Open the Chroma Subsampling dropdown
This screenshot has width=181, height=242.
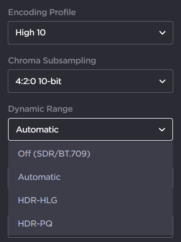coord(90,81)
